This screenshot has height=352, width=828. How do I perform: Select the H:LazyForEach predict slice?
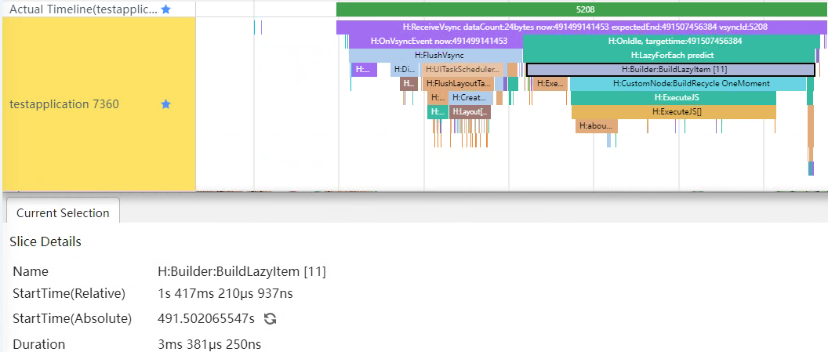tap(672, 56)
